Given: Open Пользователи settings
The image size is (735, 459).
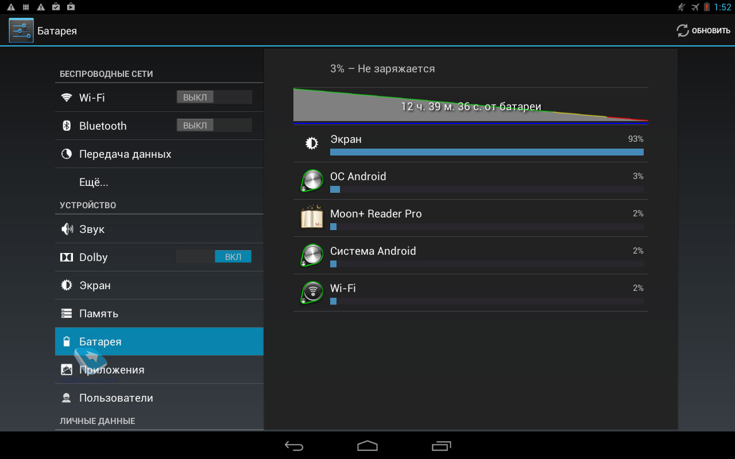Looking at the screenshot, I should click(x=159, y=398).
